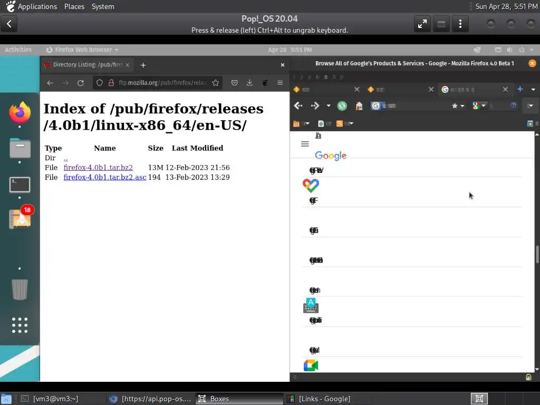The image size is (540, 405).
Task: Open the Google Meet camera icon on the products page
Action: pyautogui.click(x=311, y=365)
